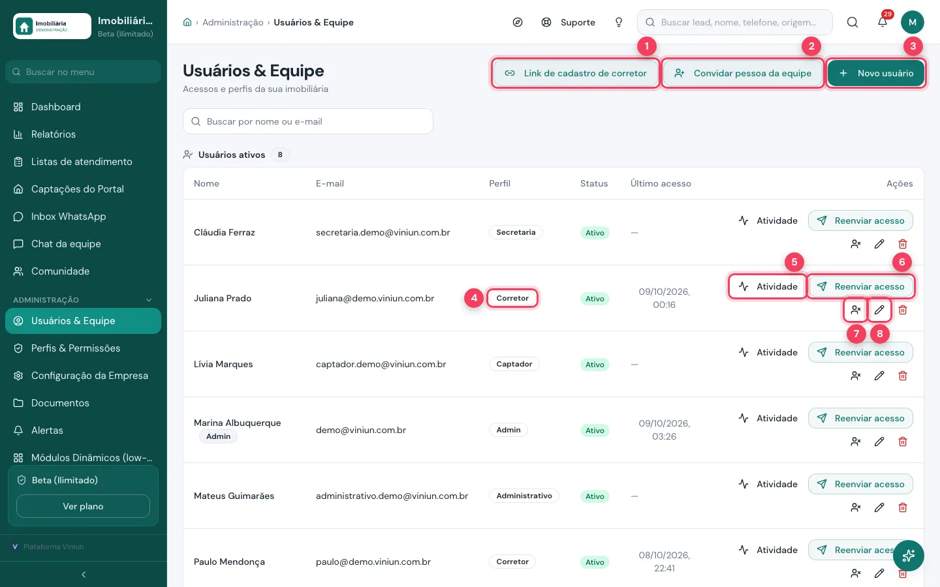Image resolution: width=940 pixels, height=587 pixels.
Task: View Atividade for Marina Albuquerque
Action: [x=768, y=418]
